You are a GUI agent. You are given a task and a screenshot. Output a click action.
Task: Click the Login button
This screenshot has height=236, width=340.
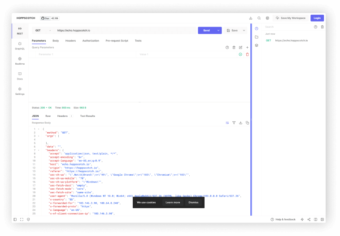[317, 18]
